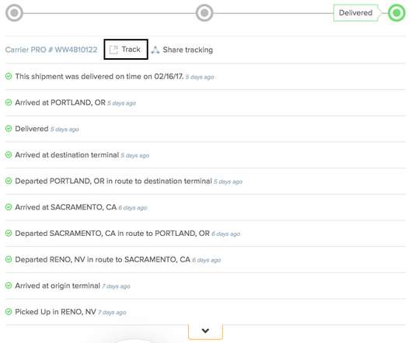412x343 pixels.
Task: Click the Delivered status label
Action: (x=355, y=12)
